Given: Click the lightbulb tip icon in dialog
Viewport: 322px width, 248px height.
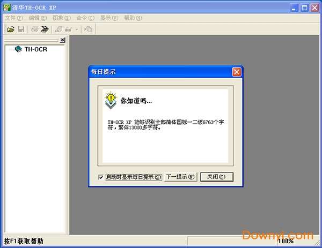Looking at the screenshot, I should (111, 100).
